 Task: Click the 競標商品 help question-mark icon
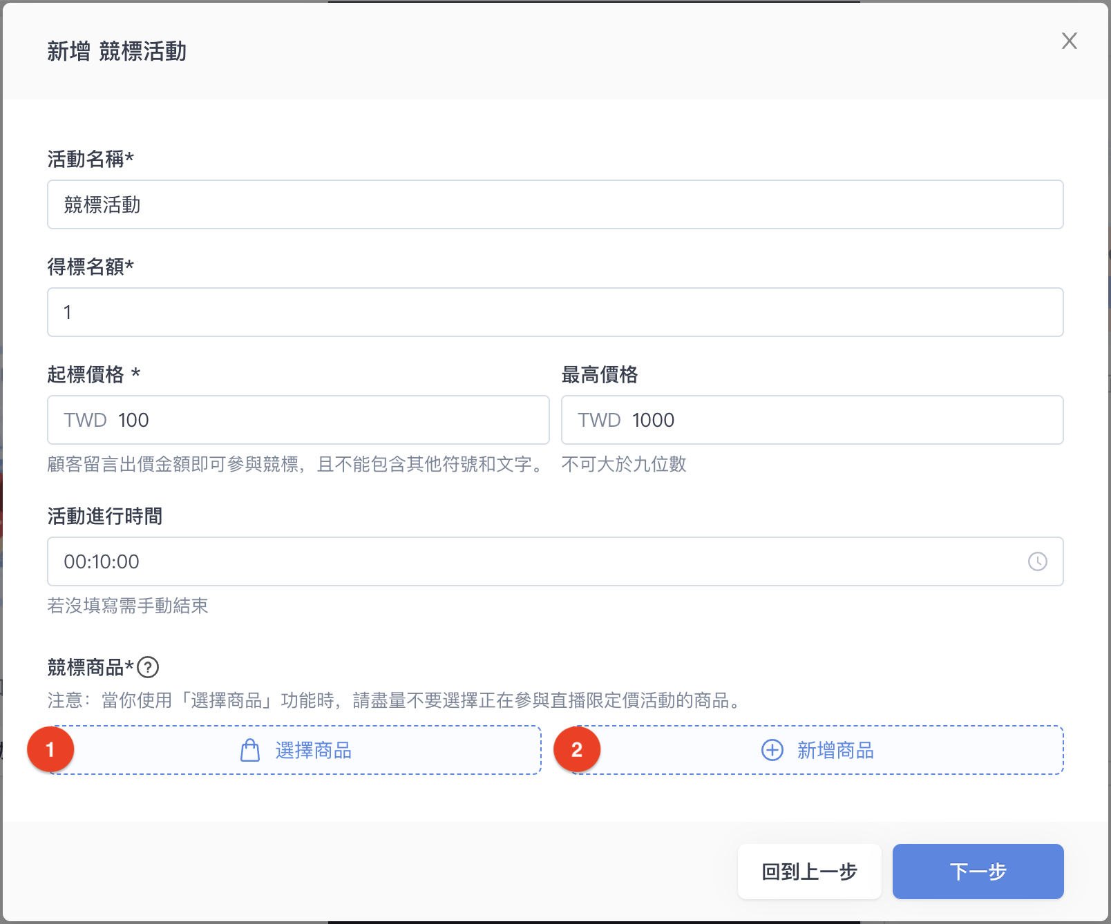pyautogui.click(x=148, y=667)
